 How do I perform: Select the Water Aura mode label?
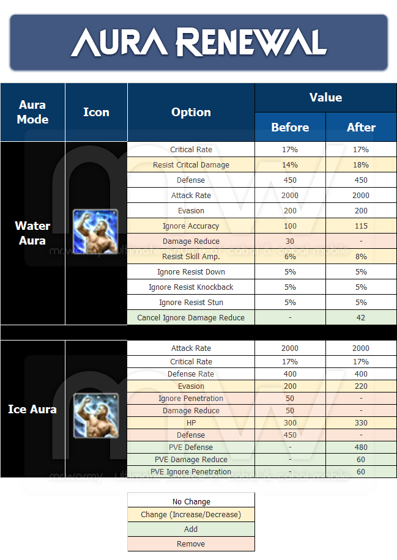pyautogui.click(x=32, y=233)
